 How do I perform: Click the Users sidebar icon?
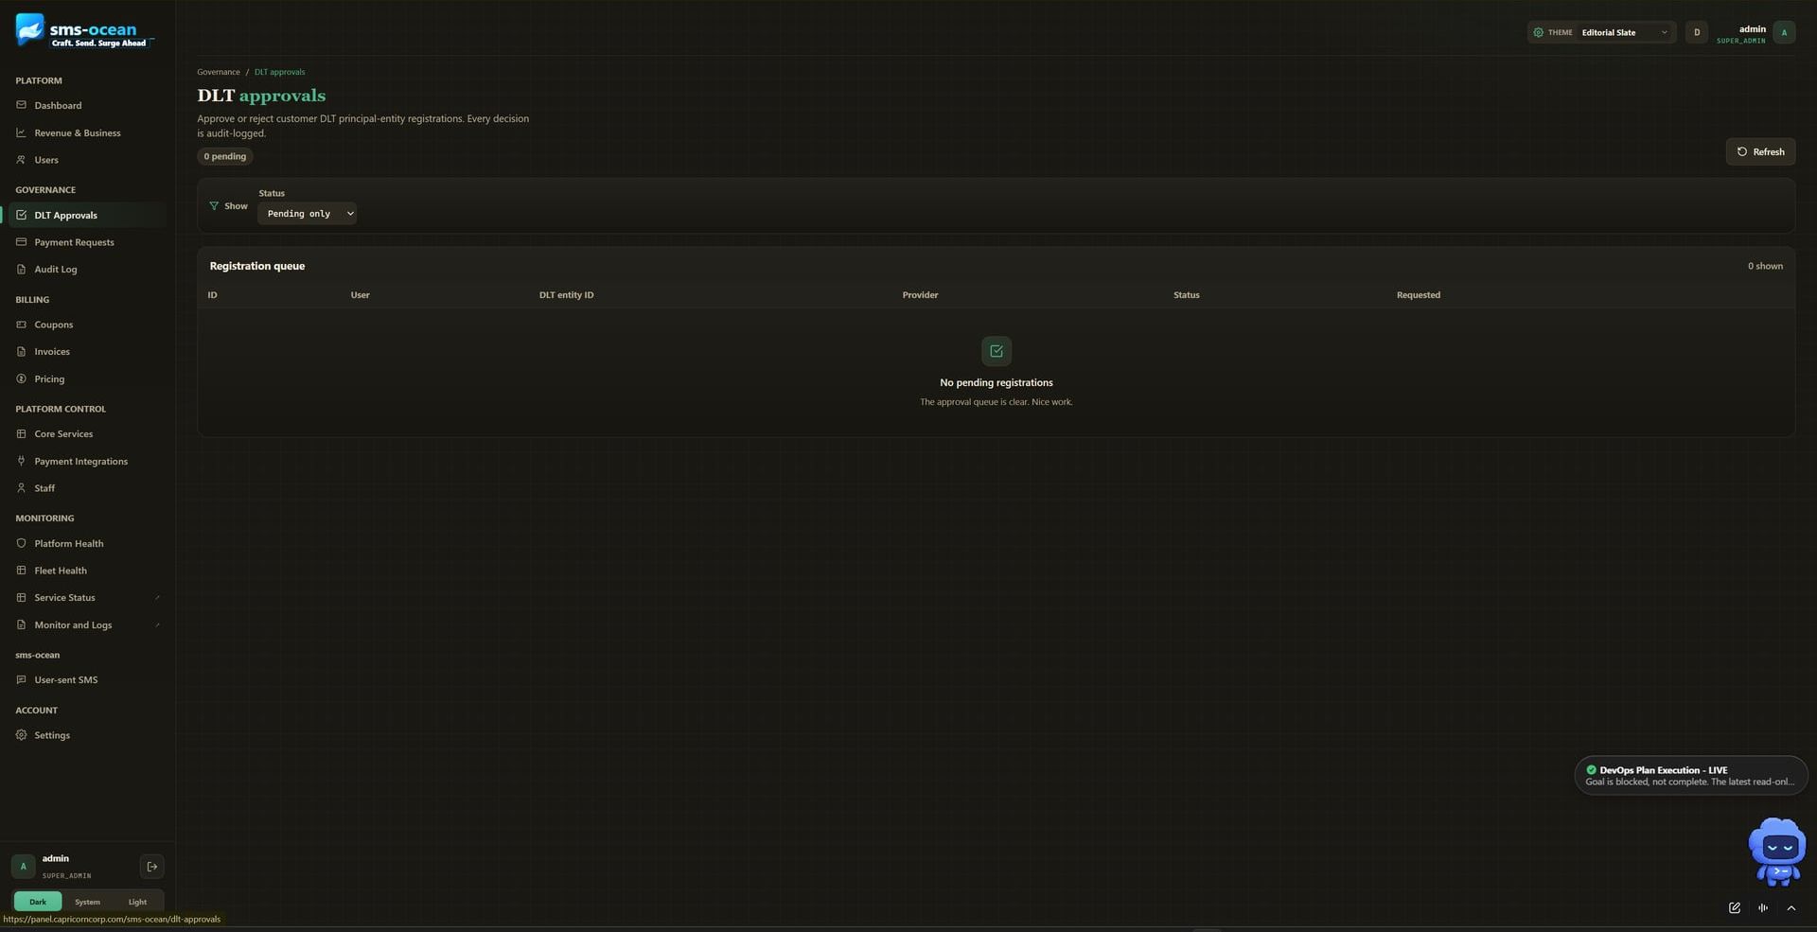[21, 160]
